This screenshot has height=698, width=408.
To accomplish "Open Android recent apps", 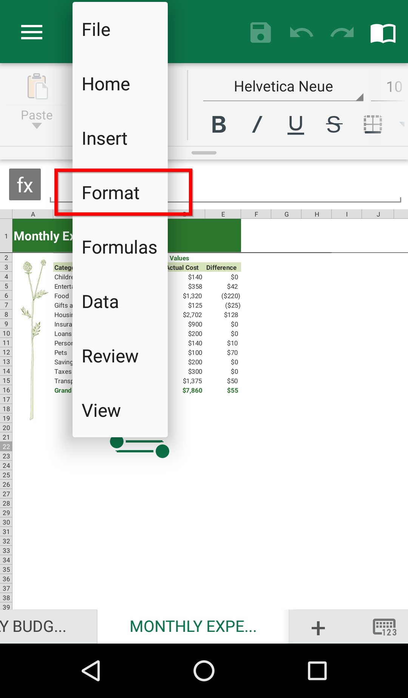I will click(x=317, y=671).
